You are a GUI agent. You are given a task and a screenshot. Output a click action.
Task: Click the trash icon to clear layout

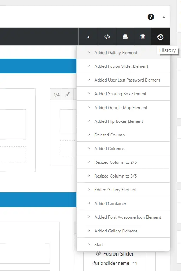pos(142,37)
